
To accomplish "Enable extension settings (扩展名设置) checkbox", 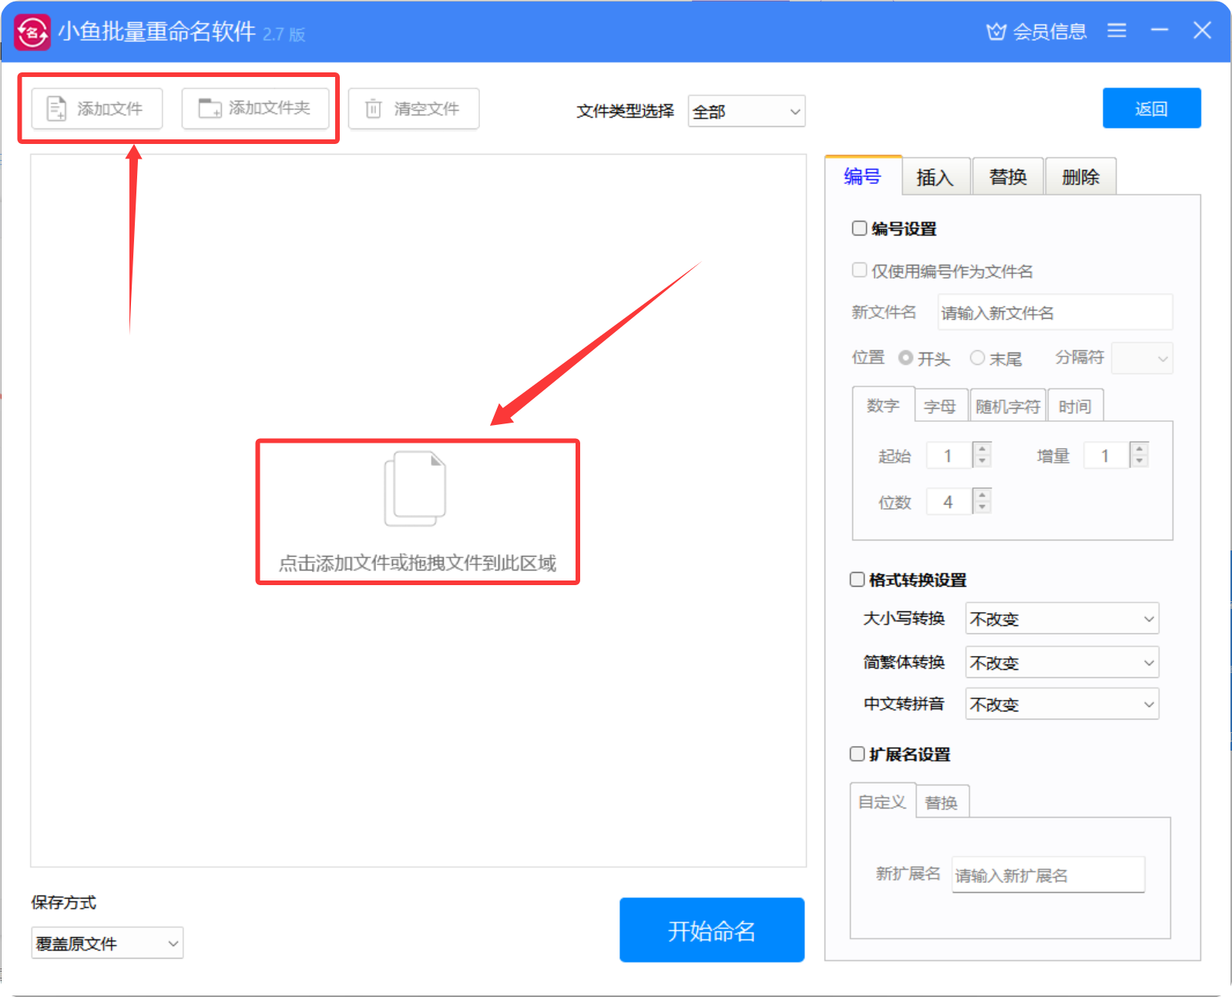I will [x=857, y=754].
